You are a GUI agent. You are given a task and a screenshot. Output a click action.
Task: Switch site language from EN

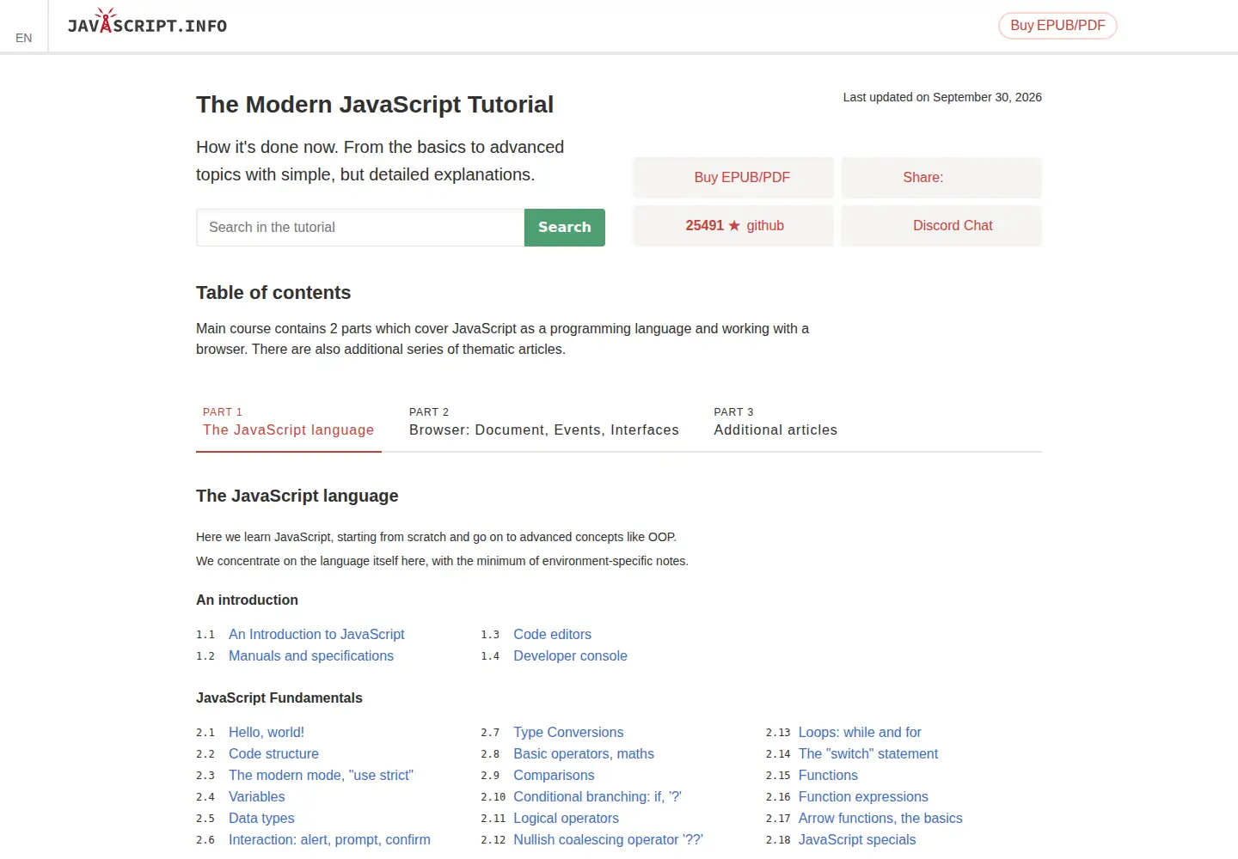pos(24,38)
